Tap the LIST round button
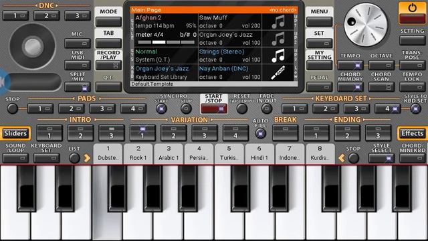The width and height of the screenshot is (428, 241). tap(74, 158)
